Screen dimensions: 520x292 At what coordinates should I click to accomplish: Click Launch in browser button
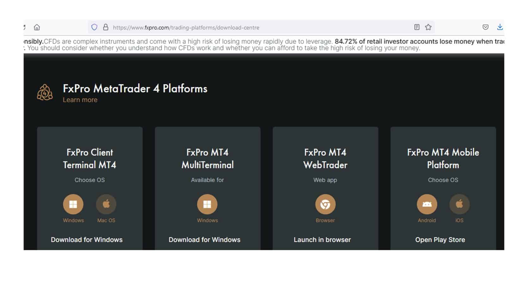[x=322, y=240]
